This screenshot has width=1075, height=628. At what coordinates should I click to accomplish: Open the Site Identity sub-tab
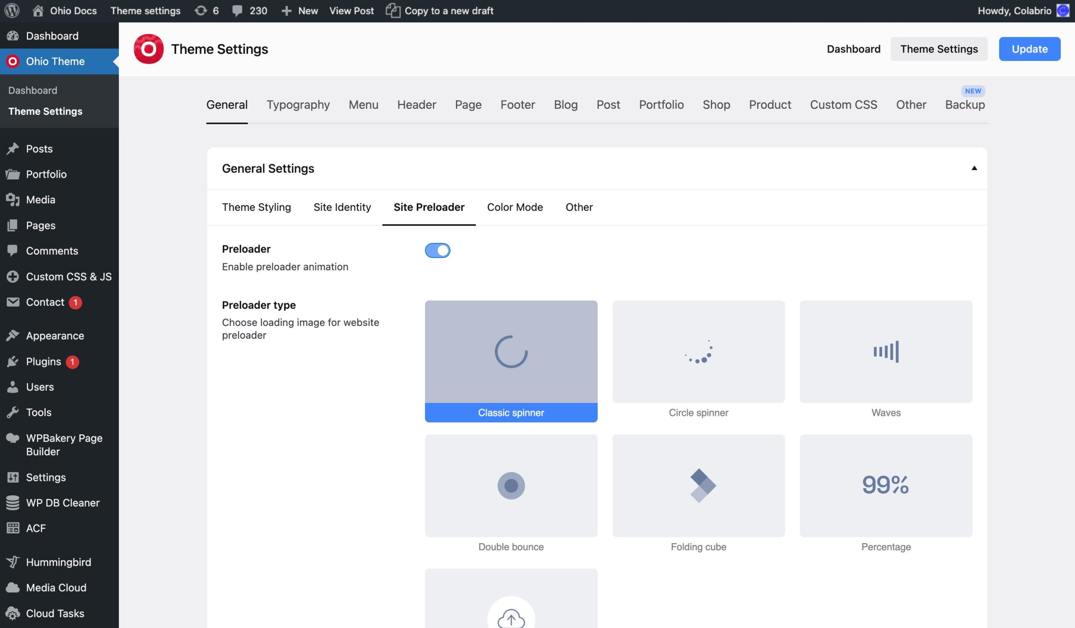tap(342, 207)
